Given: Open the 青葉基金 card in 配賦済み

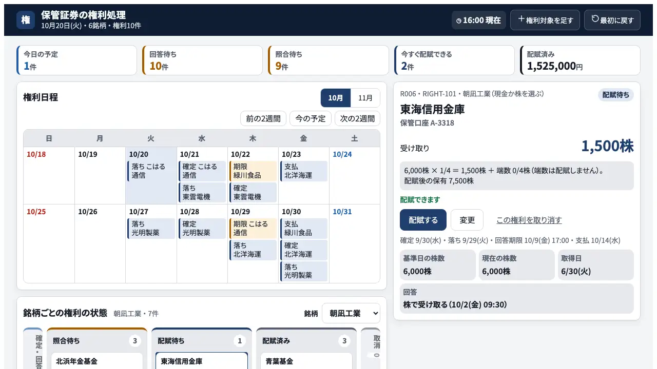Looking at the screenshot, I should tap(306, 361).
